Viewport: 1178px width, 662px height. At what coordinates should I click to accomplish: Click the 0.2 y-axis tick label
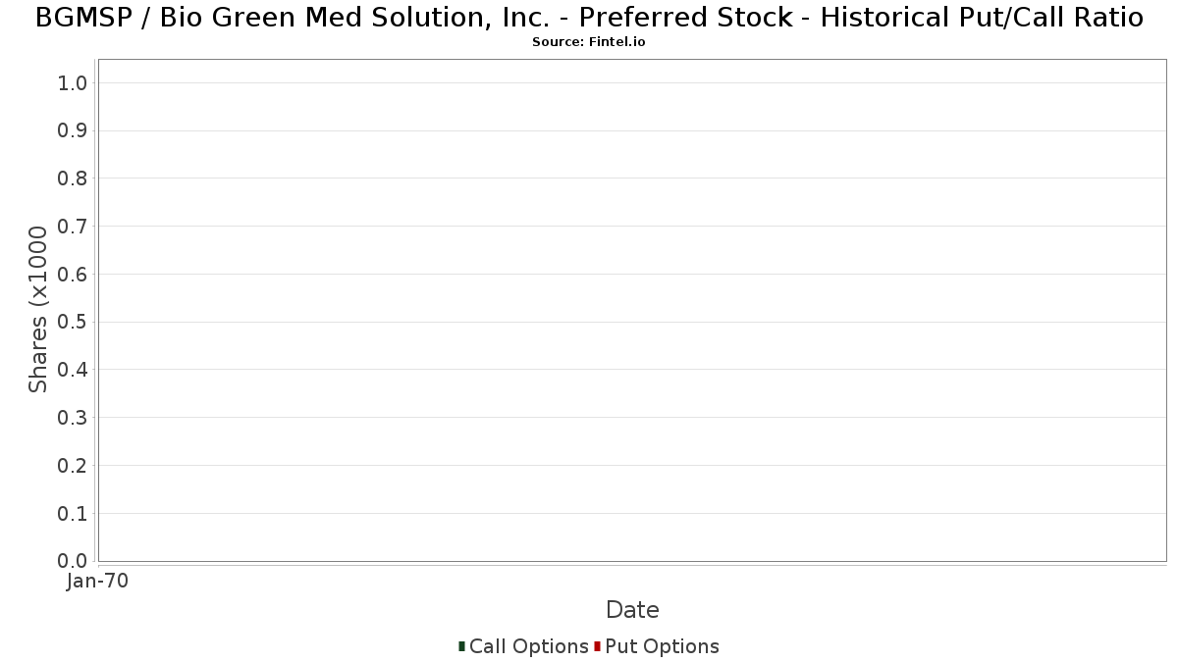pos(73,466)
